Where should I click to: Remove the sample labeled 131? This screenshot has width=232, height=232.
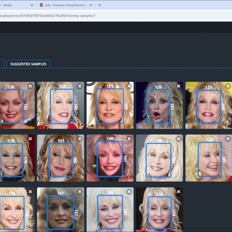click(x=80, y=139)
